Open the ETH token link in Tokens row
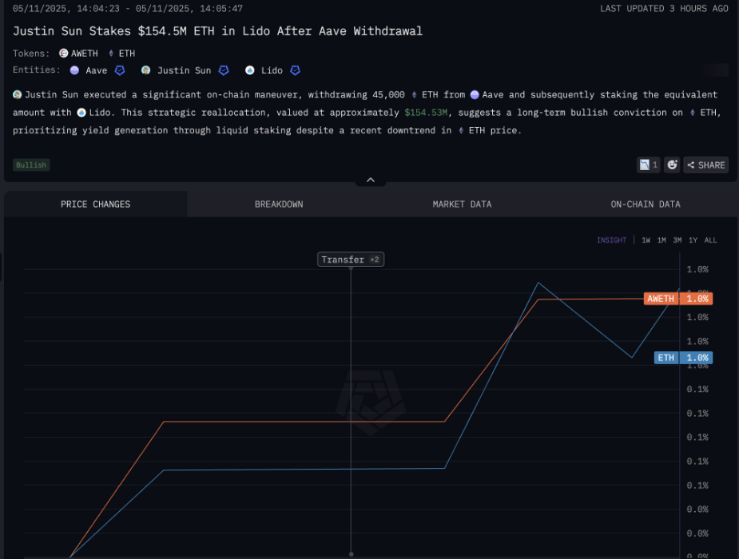Viewport: 739px width, 559px height. coord(122,54)
